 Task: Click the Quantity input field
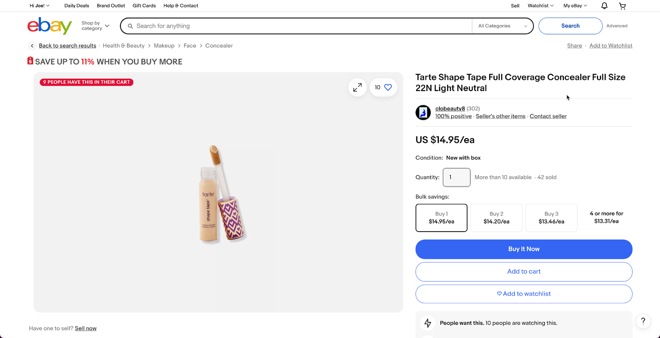coord(457,177)
